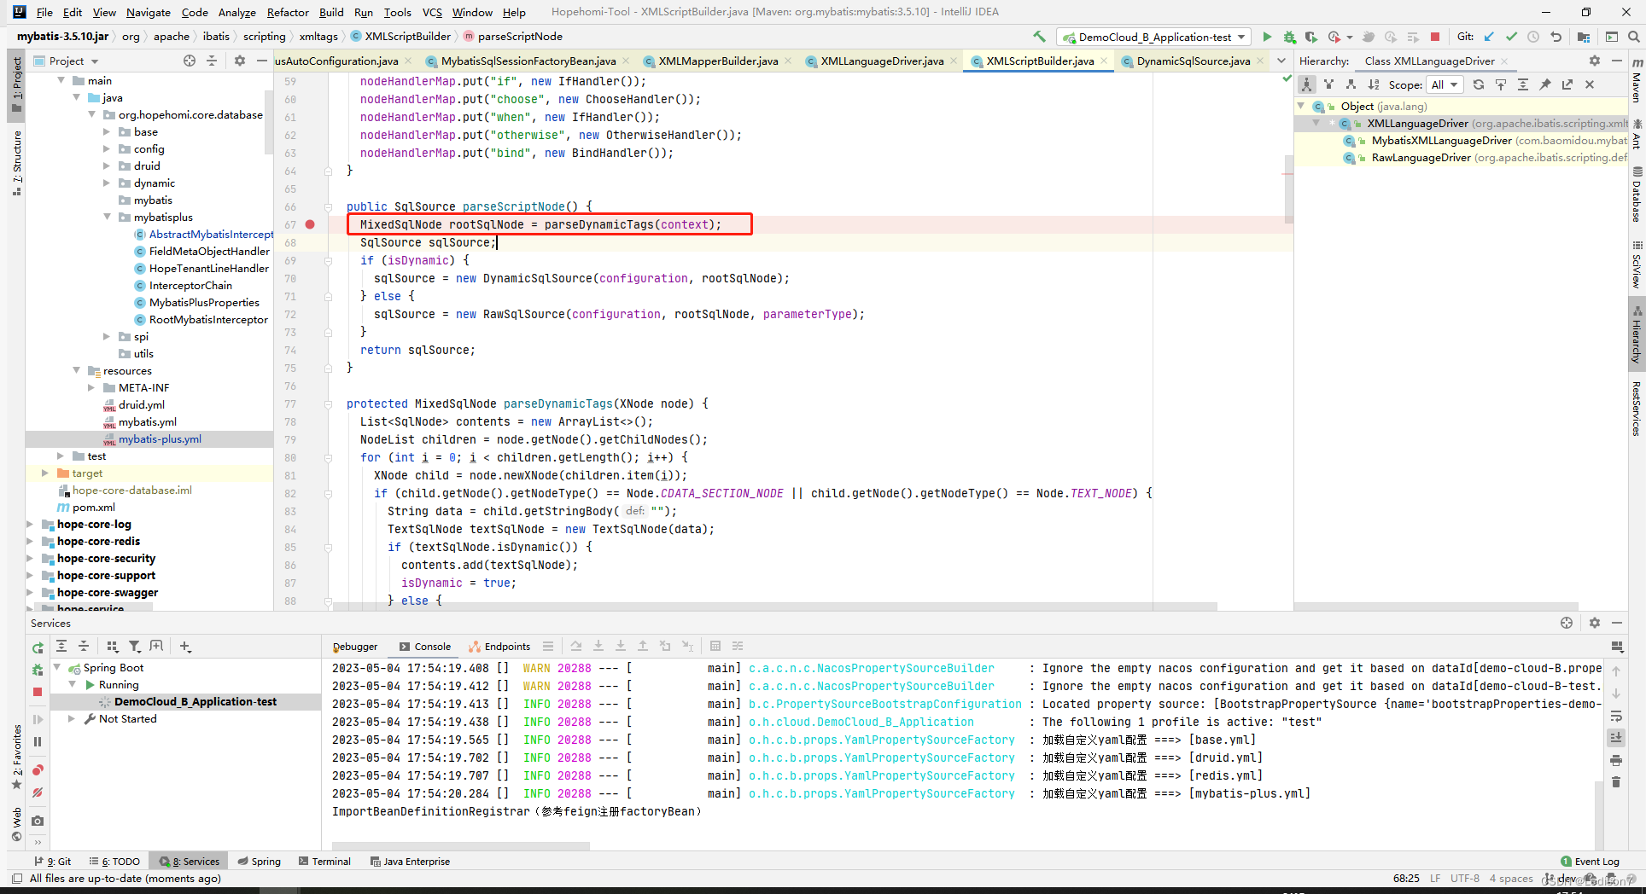This screenshot has width=1646, height=894.
Task: Stop the running application from the main toolbar
Action: [1435, 37]
